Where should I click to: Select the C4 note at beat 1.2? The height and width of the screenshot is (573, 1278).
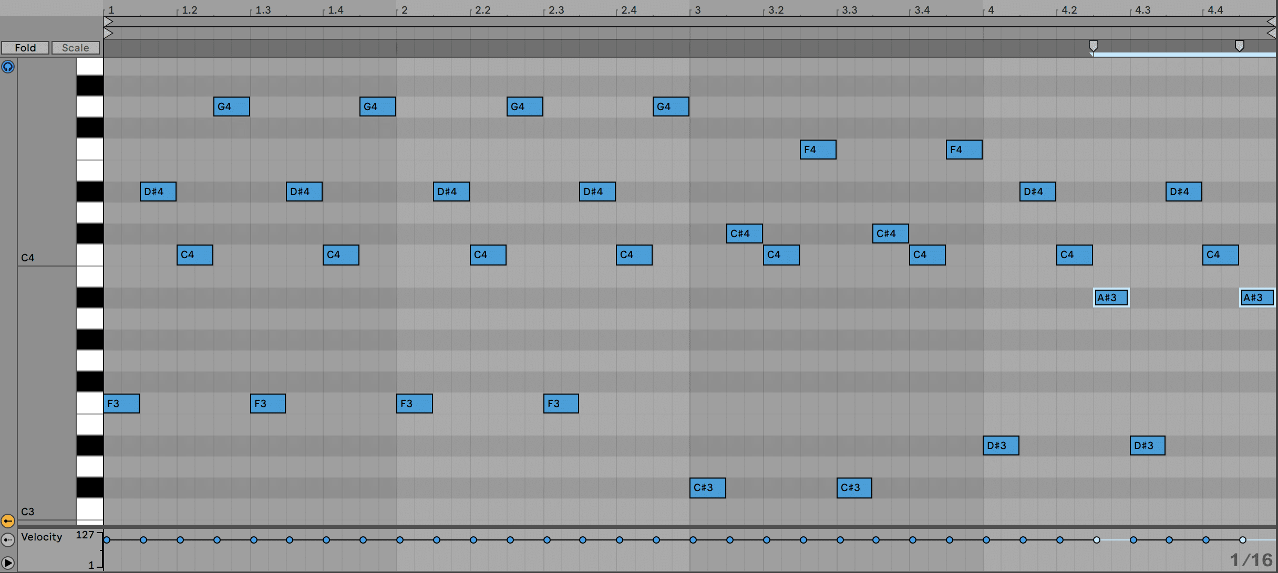click(x=195, y=255)
